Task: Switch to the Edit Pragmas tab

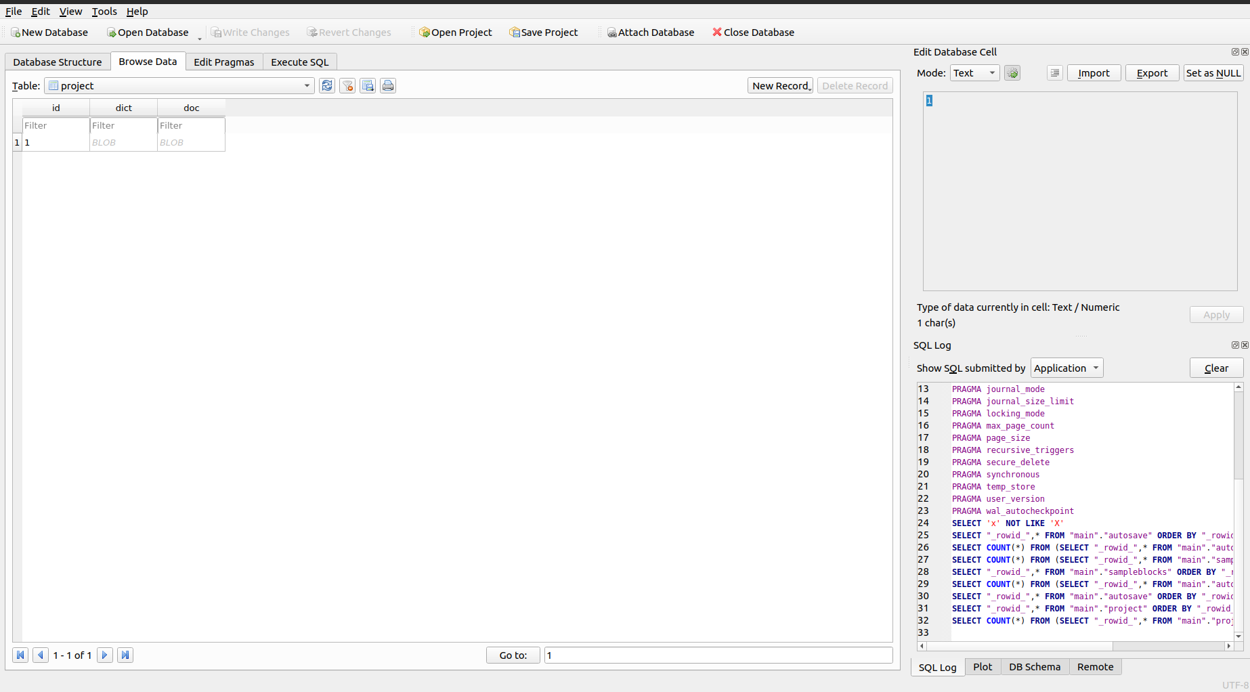Action: 224,62
